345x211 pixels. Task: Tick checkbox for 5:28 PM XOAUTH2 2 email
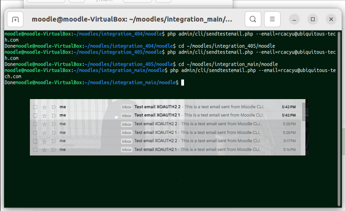tap(35, 124)
